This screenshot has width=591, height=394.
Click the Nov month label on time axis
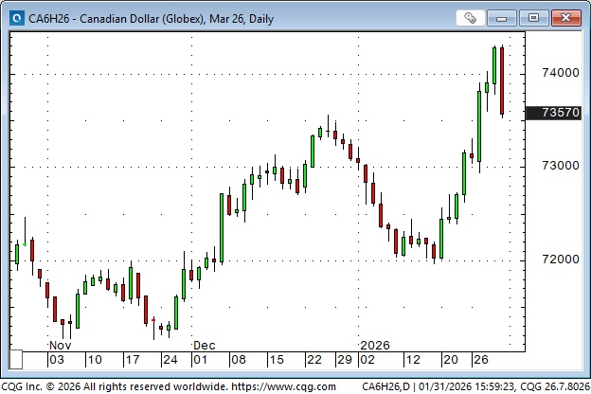coord(59,346)
